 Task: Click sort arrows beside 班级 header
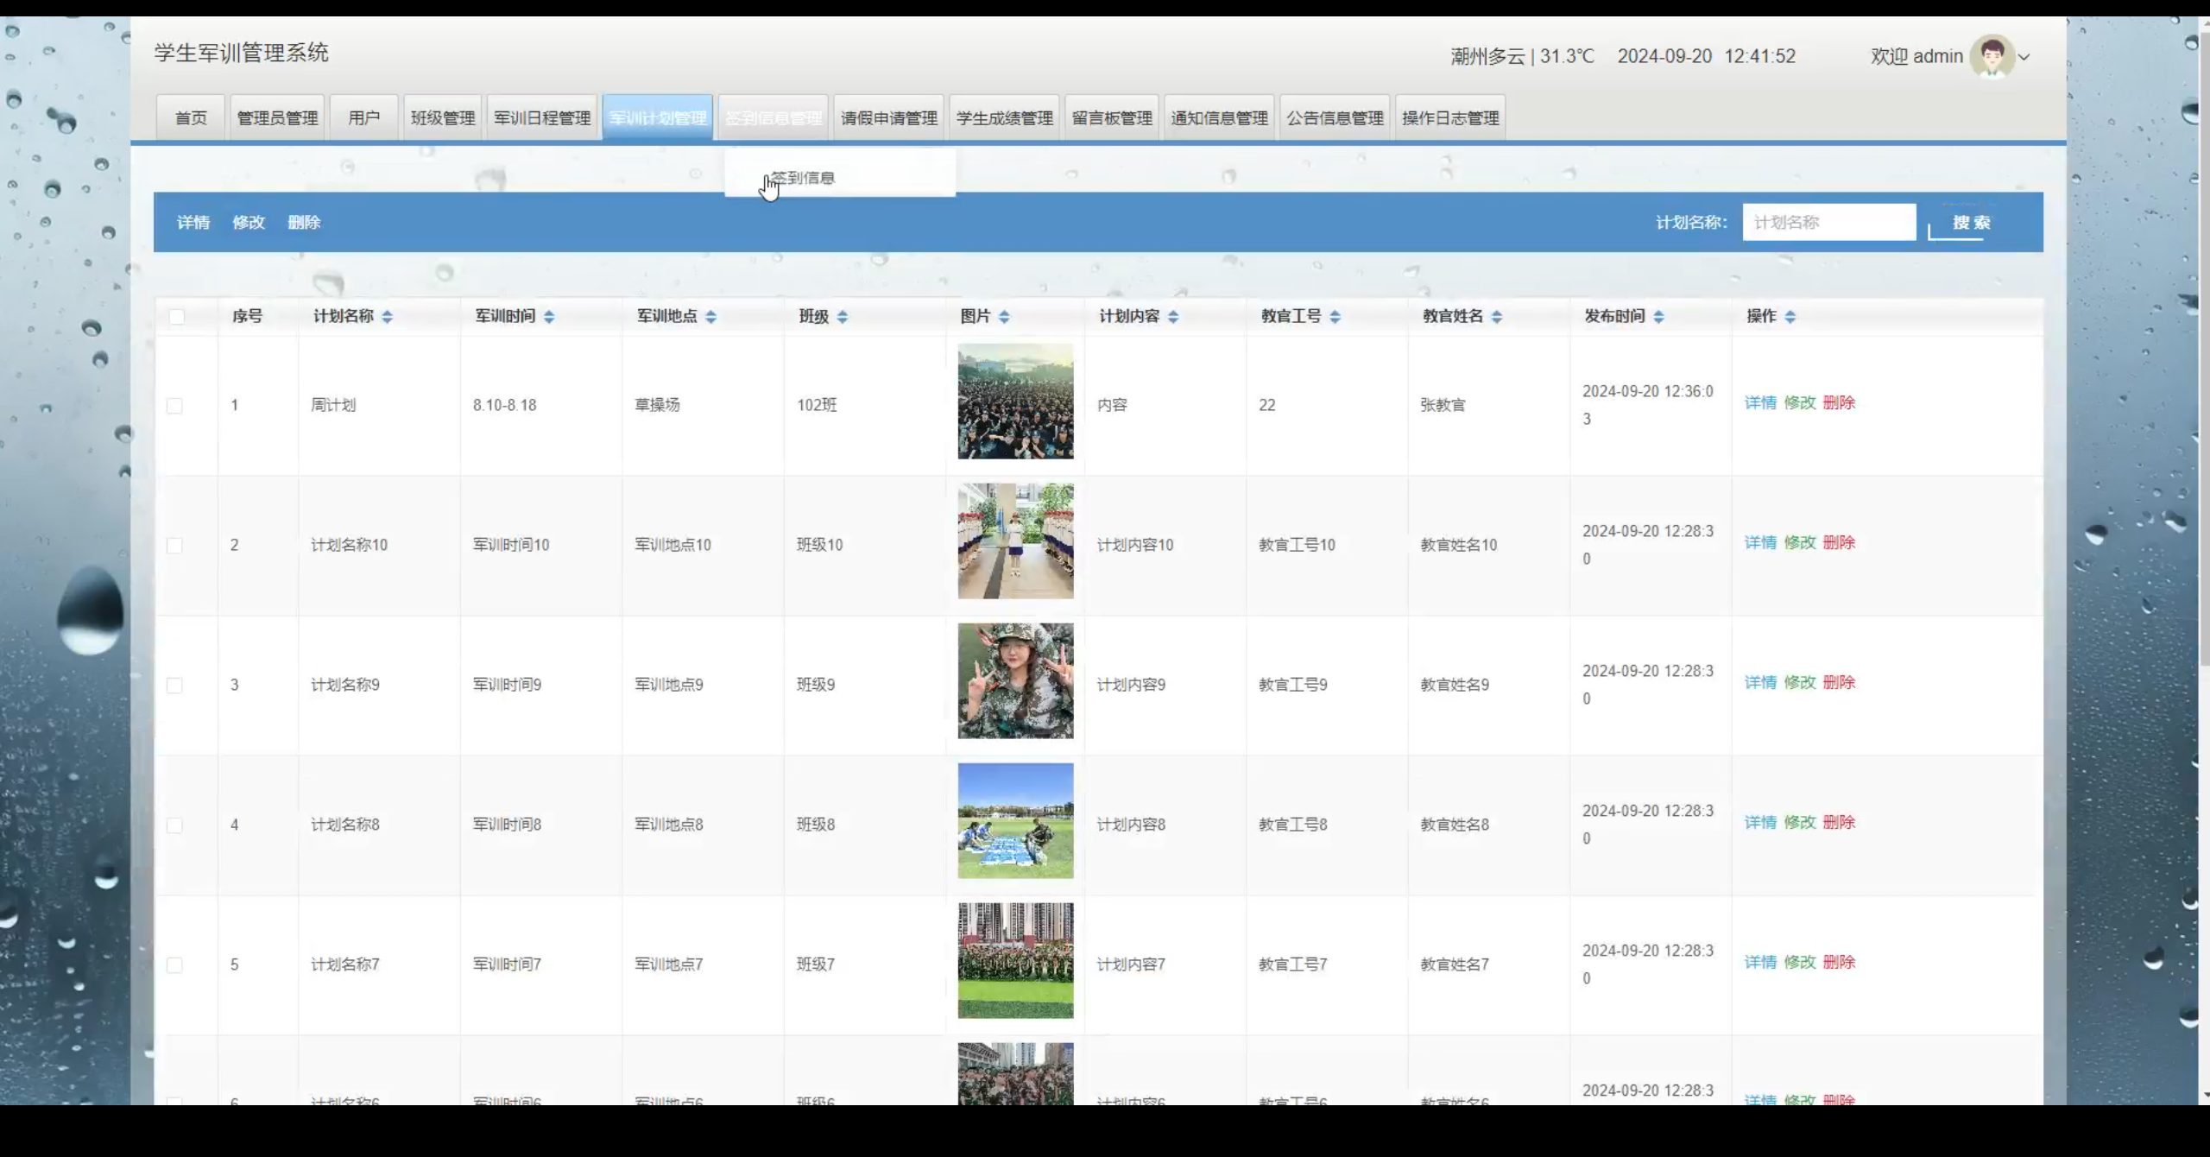(x=843, y=317)
